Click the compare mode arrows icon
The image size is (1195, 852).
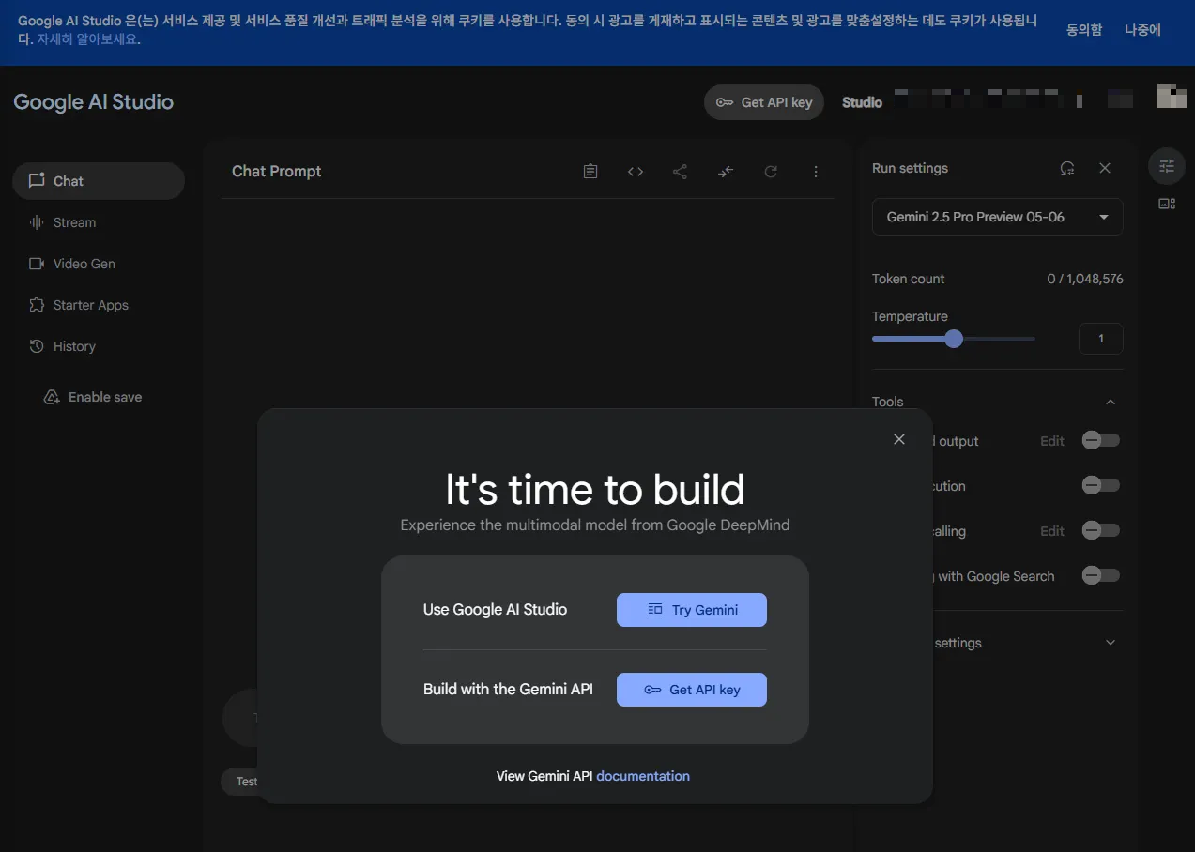click(x=726, y=172)
